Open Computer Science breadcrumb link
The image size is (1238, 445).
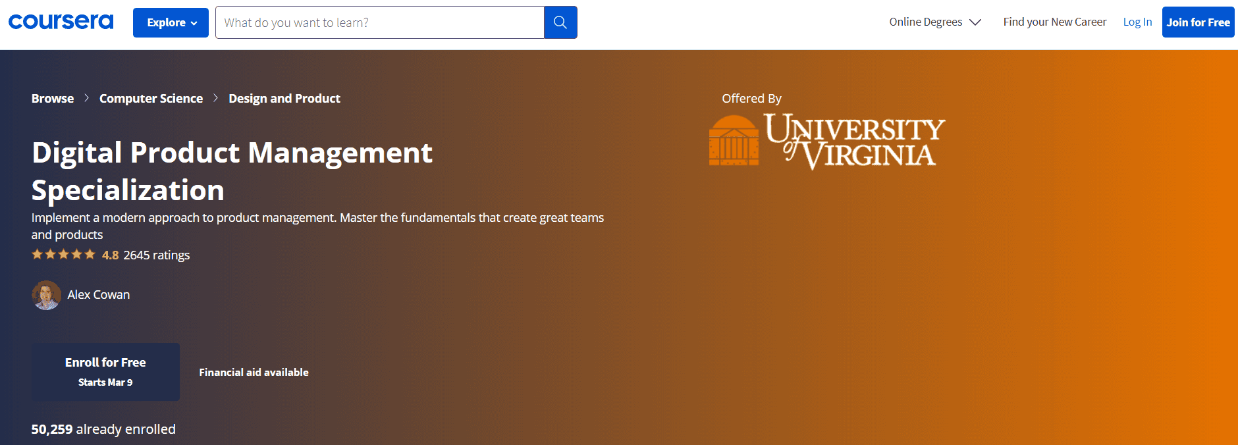(151, 98)
